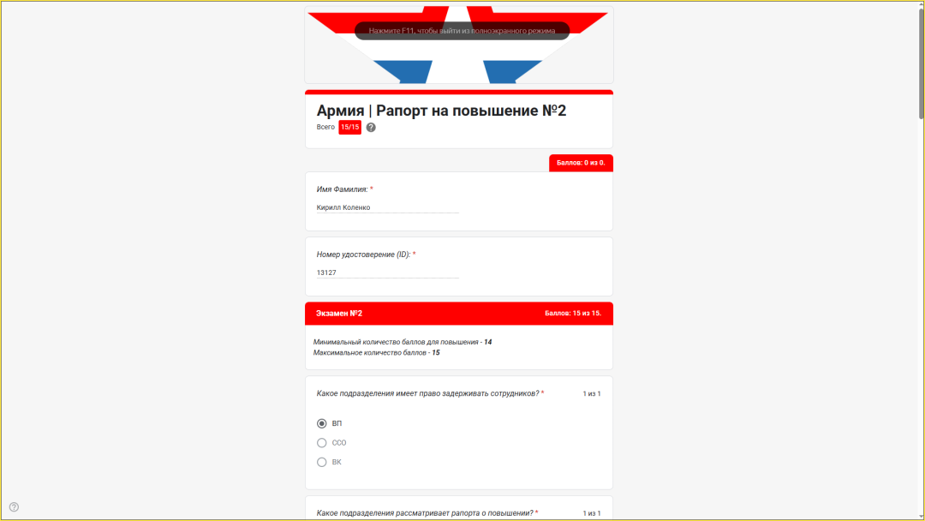
Task: Open the question-mark help icon in bottom-left corner
Action: [x=15, y=506]
